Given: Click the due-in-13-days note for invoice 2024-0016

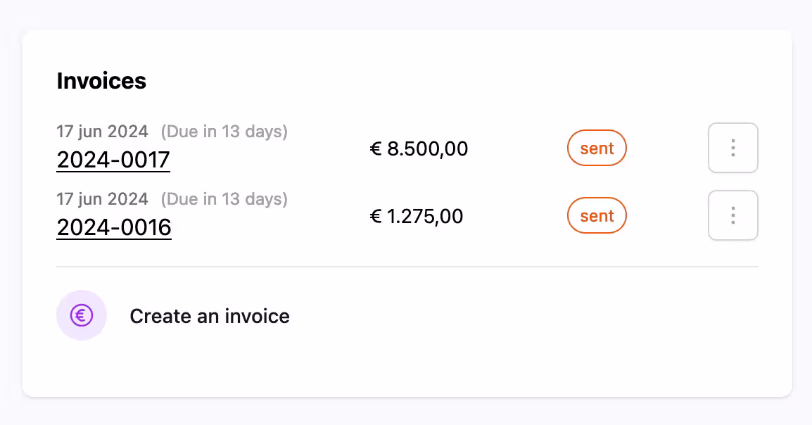Looking at the screenshot, I should (x=224, y=199).
